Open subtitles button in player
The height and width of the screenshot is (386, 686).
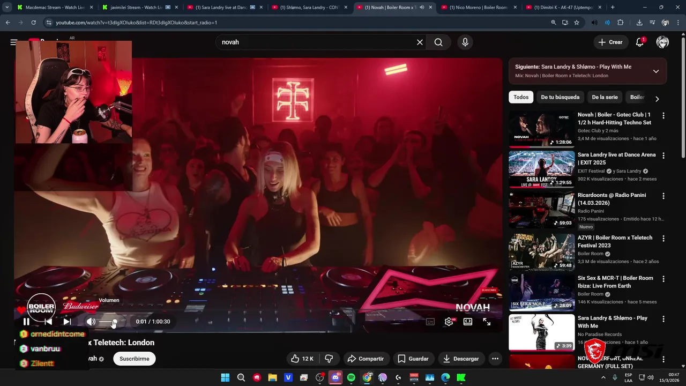[430, 322]
